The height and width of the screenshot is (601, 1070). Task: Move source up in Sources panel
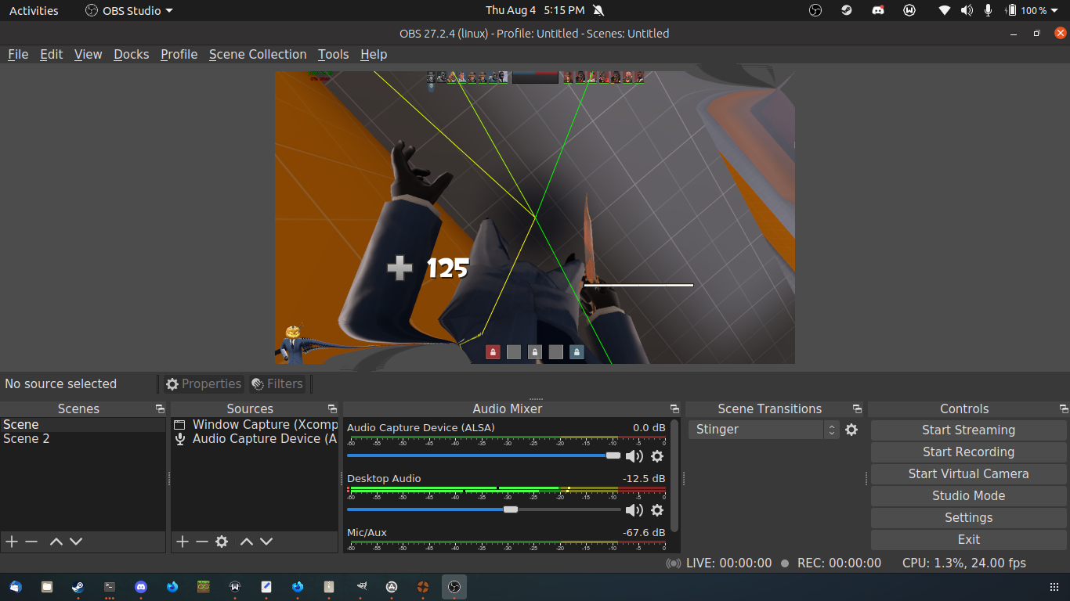coord(247,542)
